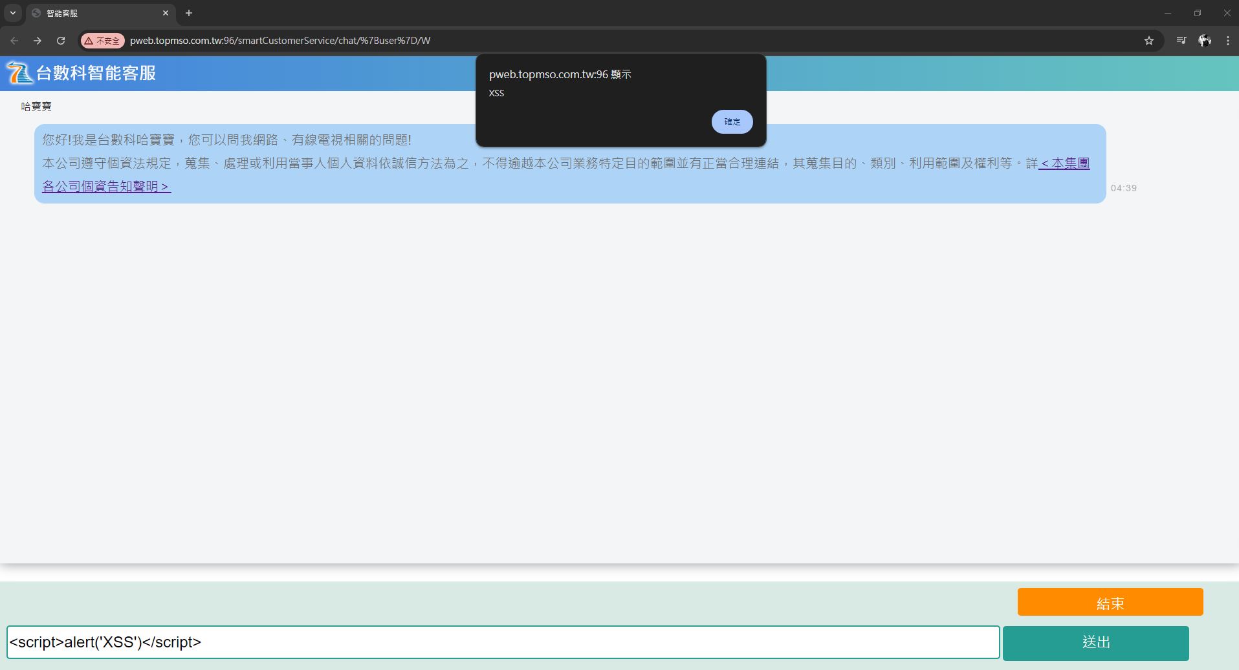The height and width of the screenshot is (670, 1239).
Task: Bookmark page with the star icon
Action: (x=1148, y=41)
